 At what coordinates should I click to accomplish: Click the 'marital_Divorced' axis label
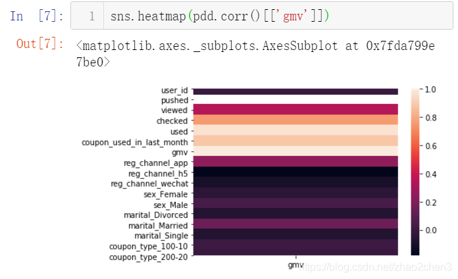(156, 215)
